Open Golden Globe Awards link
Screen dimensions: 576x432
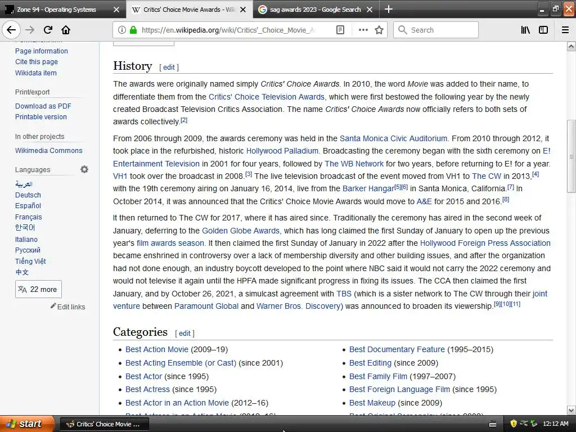[x=241, y=231]
